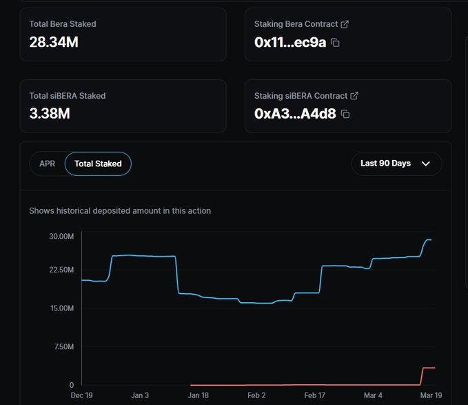This screenshot has height=405, width=468.
Task: Click the historical deposited amount description
Action: click(120, 211)
